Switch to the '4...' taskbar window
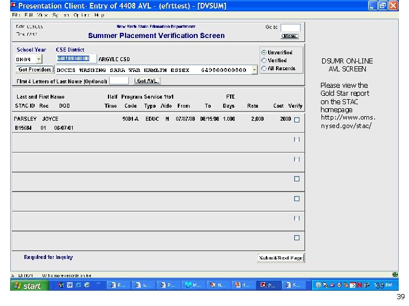This screenshot has height=306, width=409. (243, 286)
